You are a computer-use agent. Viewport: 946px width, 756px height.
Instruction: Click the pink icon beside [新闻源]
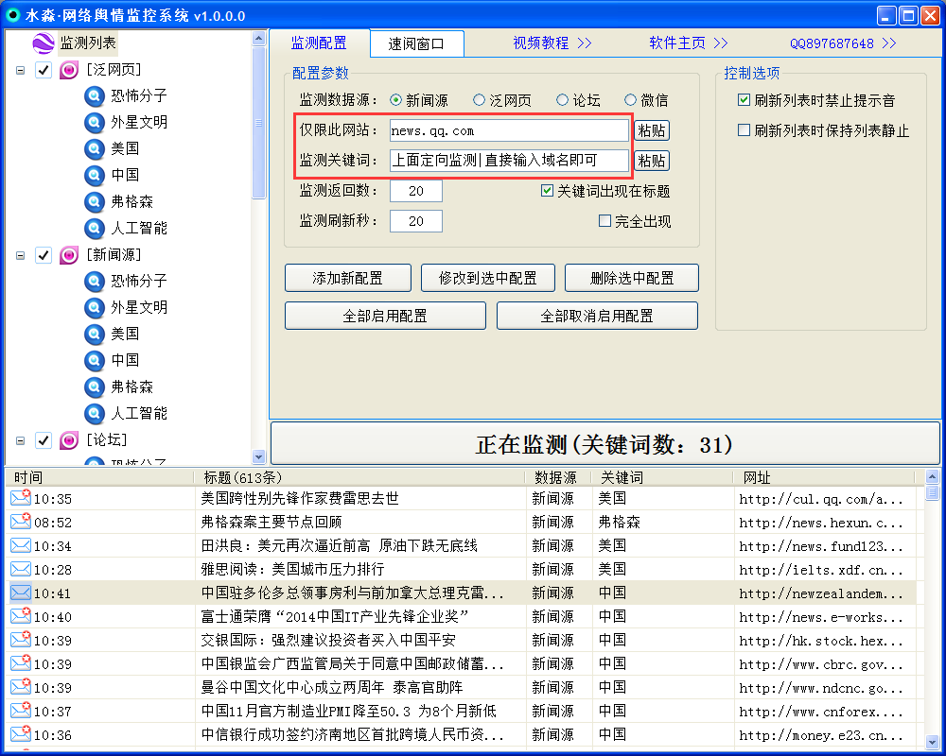pyautogui.click(x=69, y=255)
